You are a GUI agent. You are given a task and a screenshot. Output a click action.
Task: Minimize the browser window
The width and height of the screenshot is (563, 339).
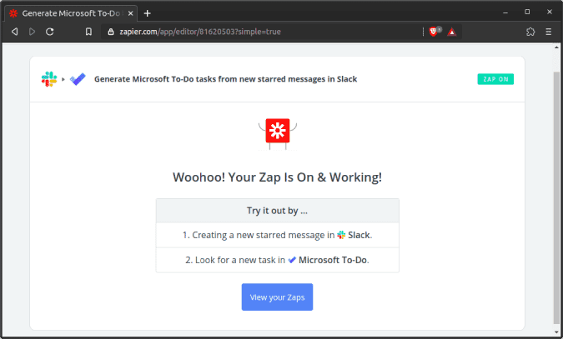(x=505, y=12)
